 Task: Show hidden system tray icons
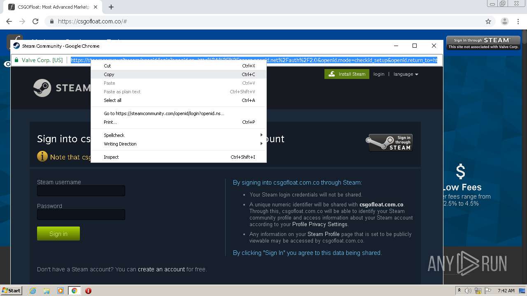[459, 291]
